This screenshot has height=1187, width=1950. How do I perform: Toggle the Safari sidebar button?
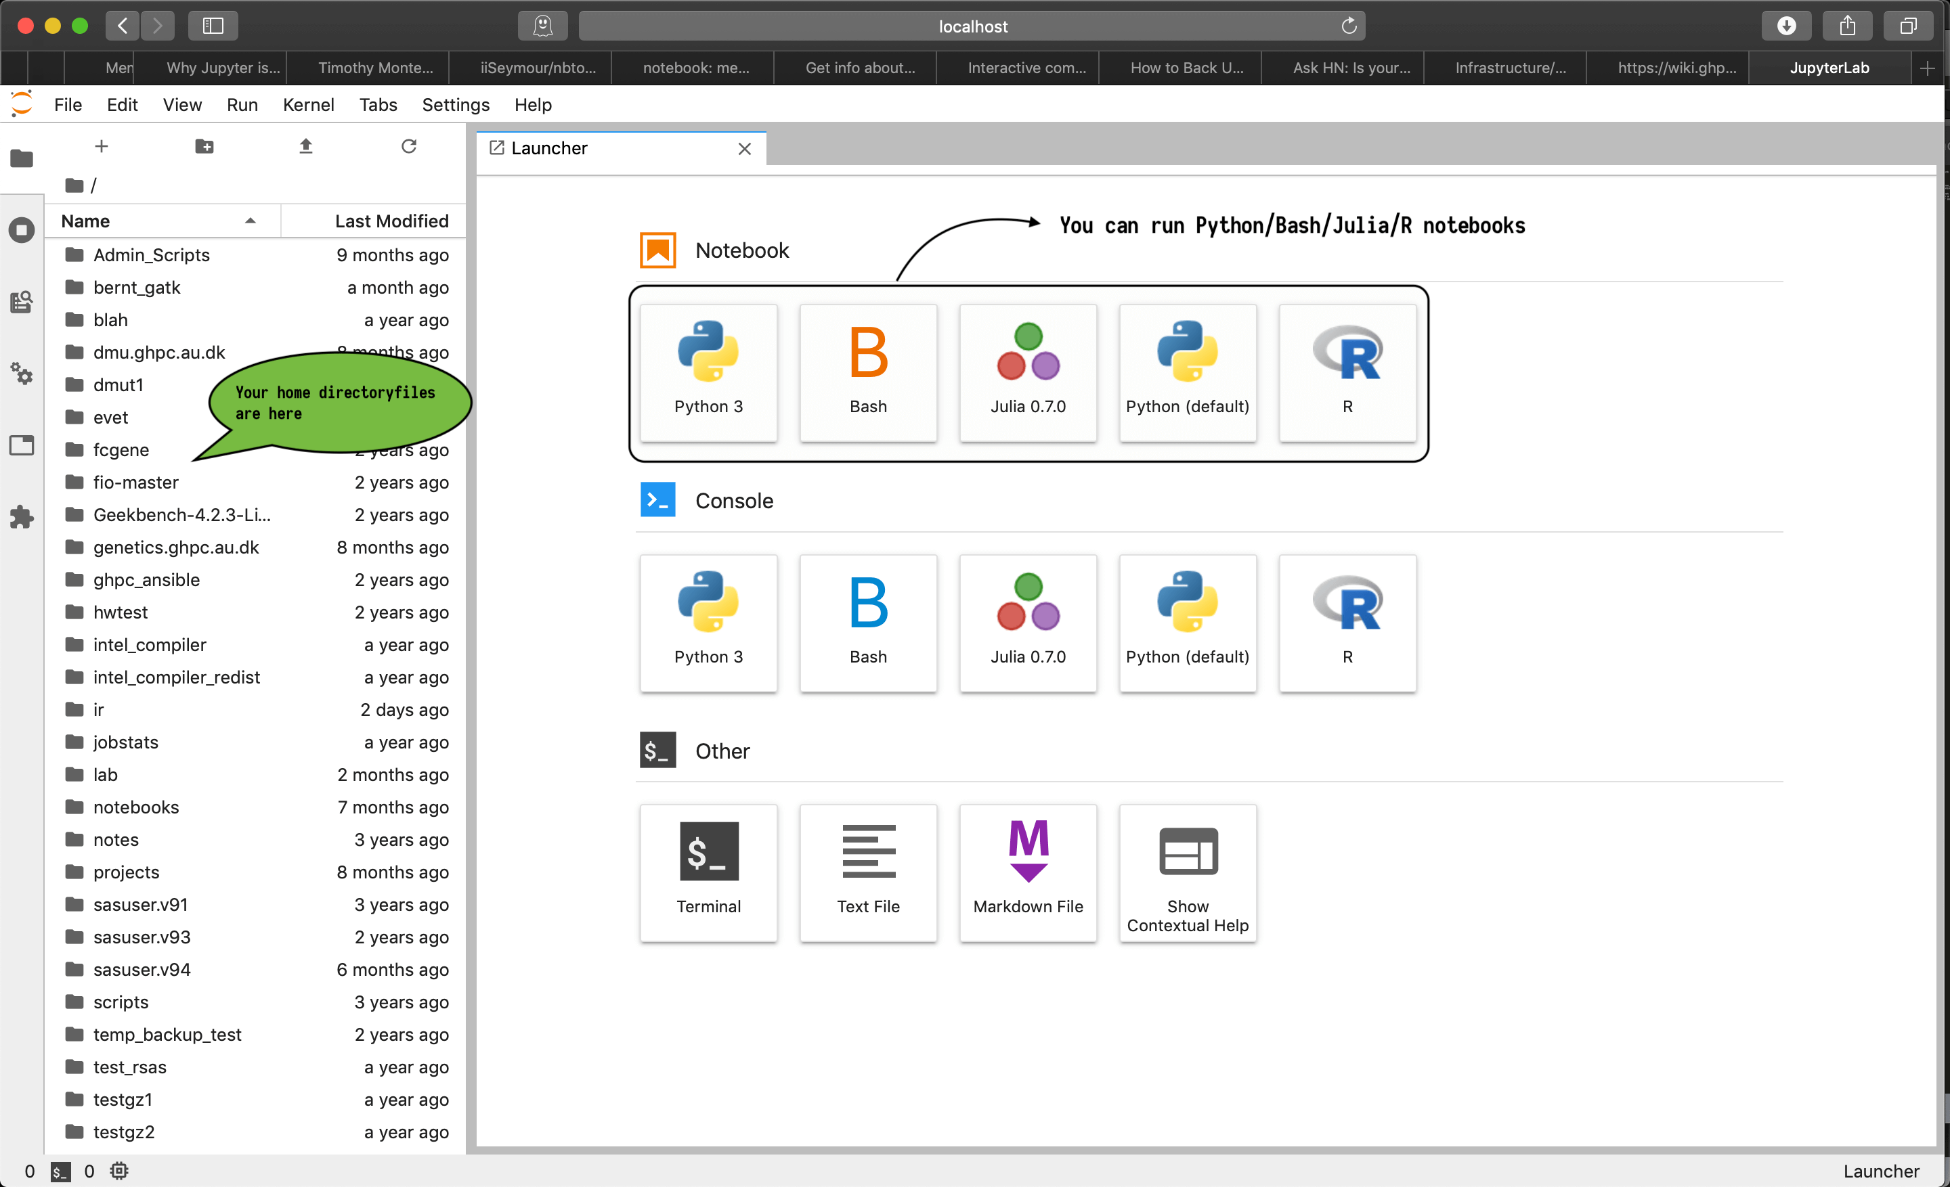[213, 26]
